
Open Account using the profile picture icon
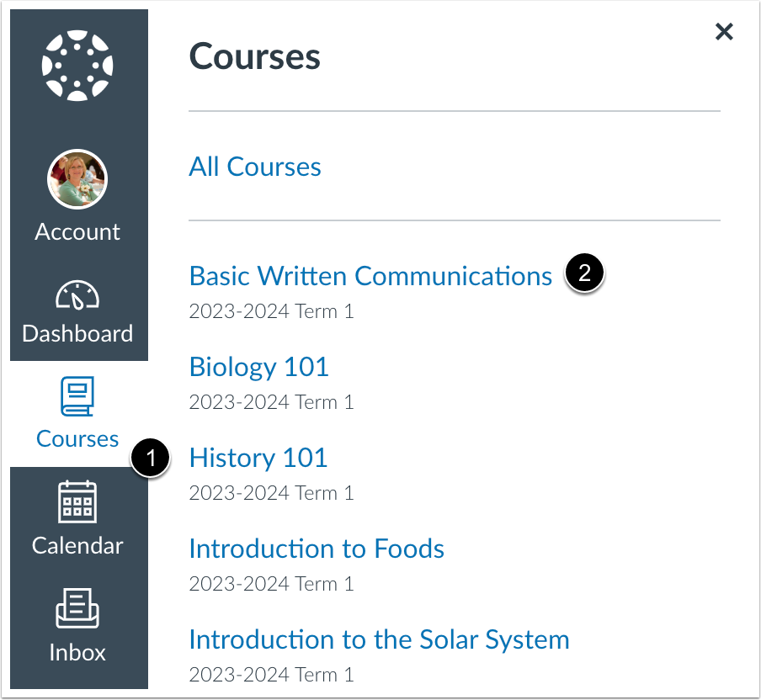[x=77, y=179]
